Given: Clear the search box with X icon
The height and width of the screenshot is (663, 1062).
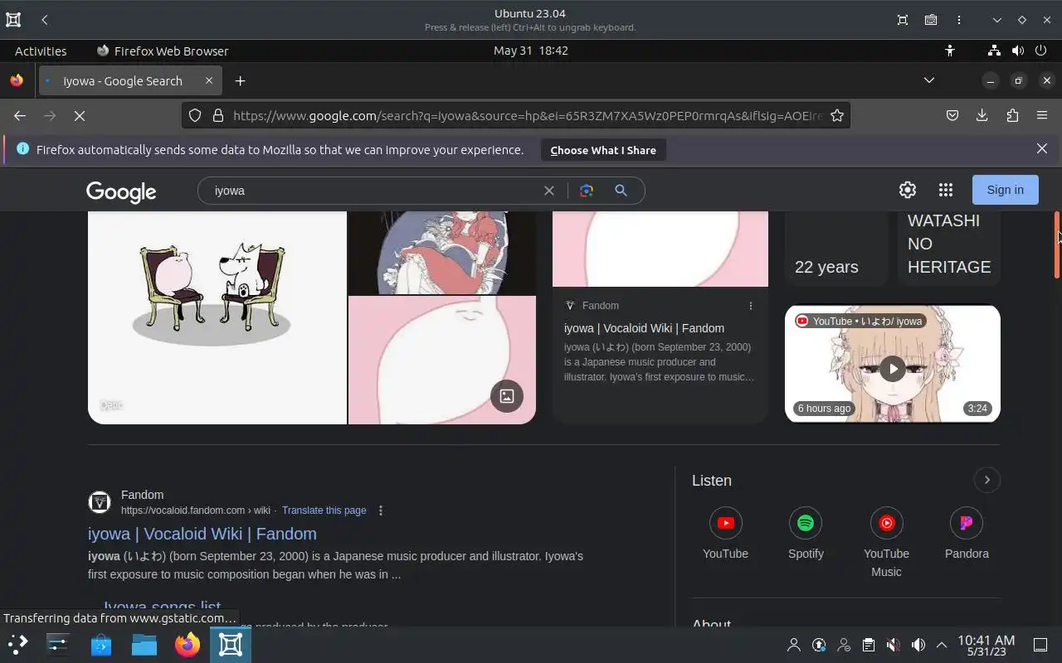Looking at the screenshot, I should pos(549,191).
